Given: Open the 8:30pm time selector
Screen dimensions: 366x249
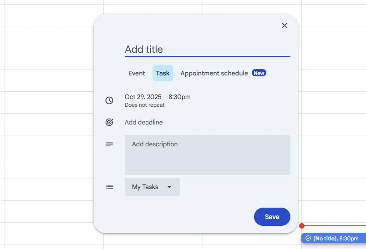Looking at the screenshot, I should pyautogui.click(x=179, y=97).
